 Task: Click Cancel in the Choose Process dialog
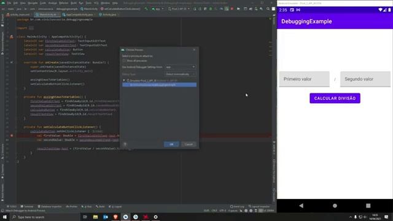point(189,144)
